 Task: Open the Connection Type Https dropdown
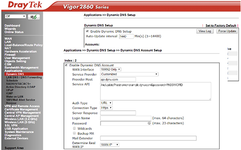point(106,108)
